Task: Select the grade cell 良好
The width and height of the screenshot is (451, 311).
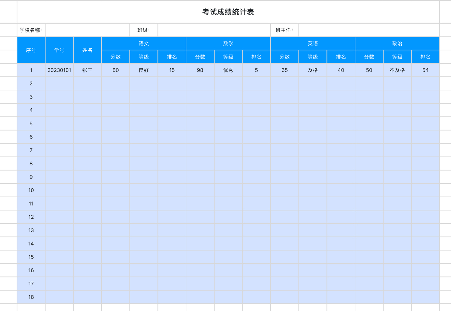Action: (144, 70)
